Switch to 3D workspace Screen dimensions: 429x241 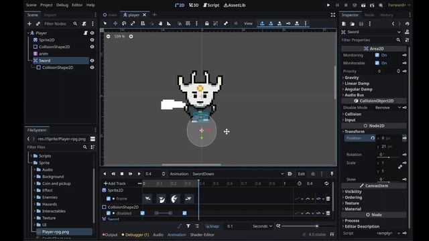(194, 5)
